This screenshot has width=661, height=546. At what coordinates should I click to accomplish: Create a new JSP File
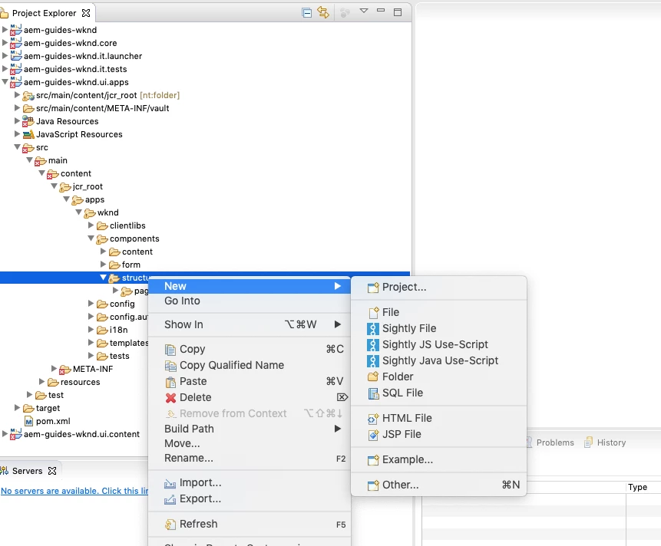pos(439,434)
